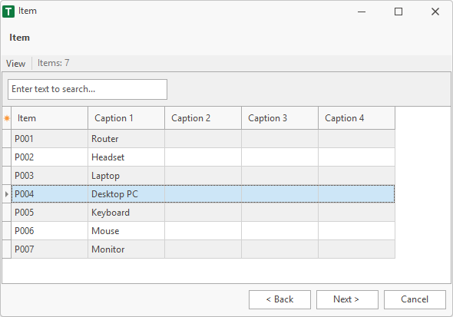453x317 pixels.
Task: Click the Caption 1 column header
Action: tap(126, 118)
